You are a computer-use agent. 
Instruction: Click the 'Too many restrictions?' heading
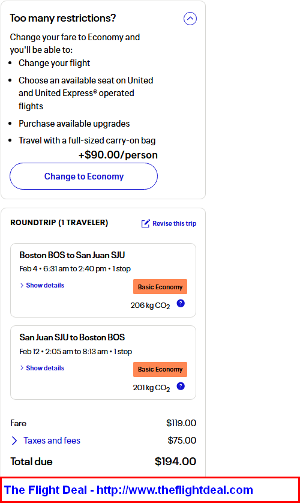tap(63, 18)
